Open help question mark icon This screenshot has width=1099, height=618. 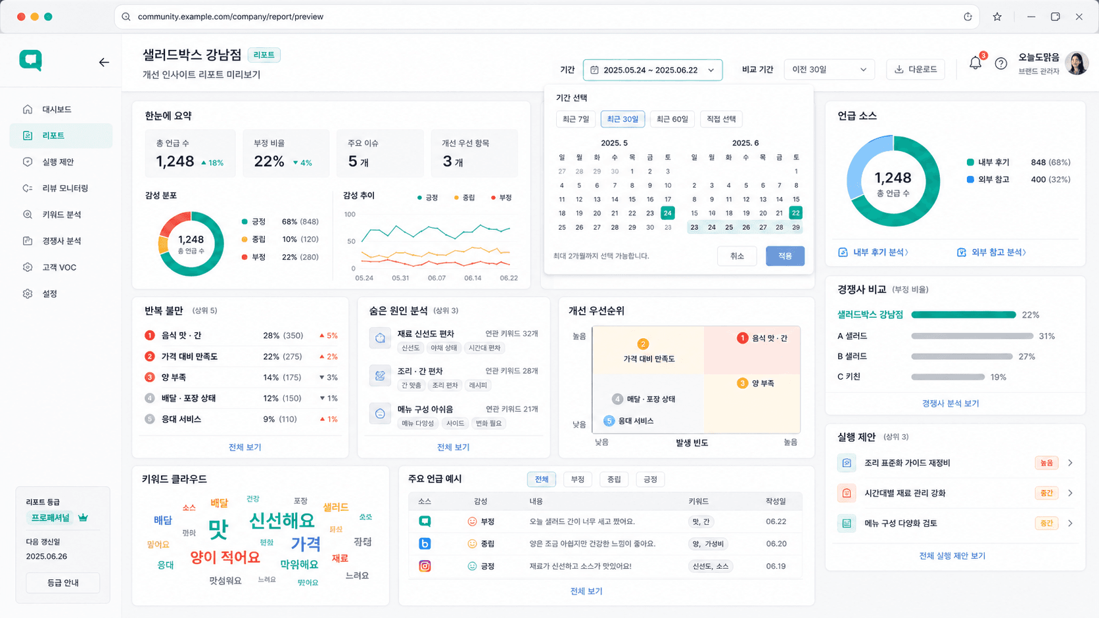[1000, 64]
